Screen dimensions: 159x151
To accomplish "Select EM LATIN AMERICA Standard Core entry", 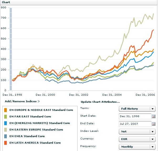I will click(35, 143).
